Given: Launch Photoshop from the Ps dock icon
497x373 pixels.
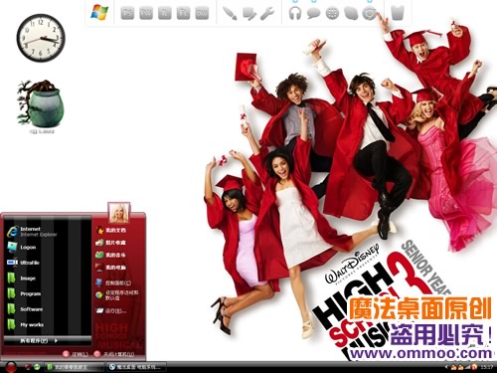Looking at the screenshot, I should [127, 13].
